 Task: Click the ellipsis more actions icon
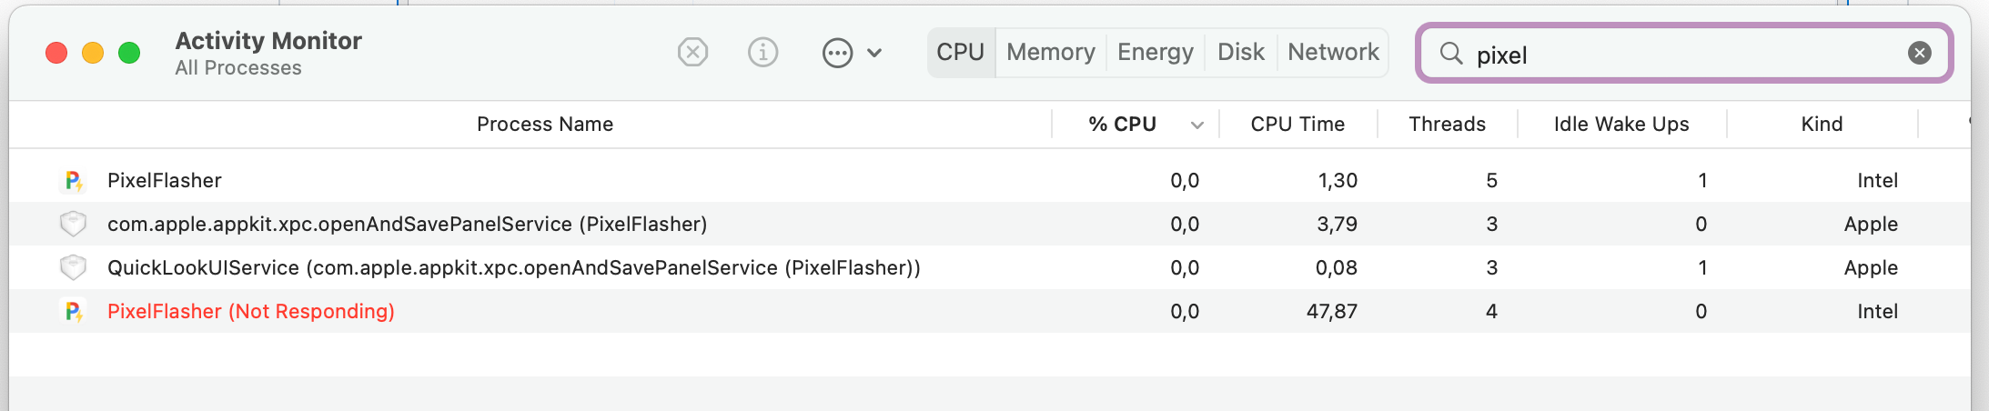point(837,53)
